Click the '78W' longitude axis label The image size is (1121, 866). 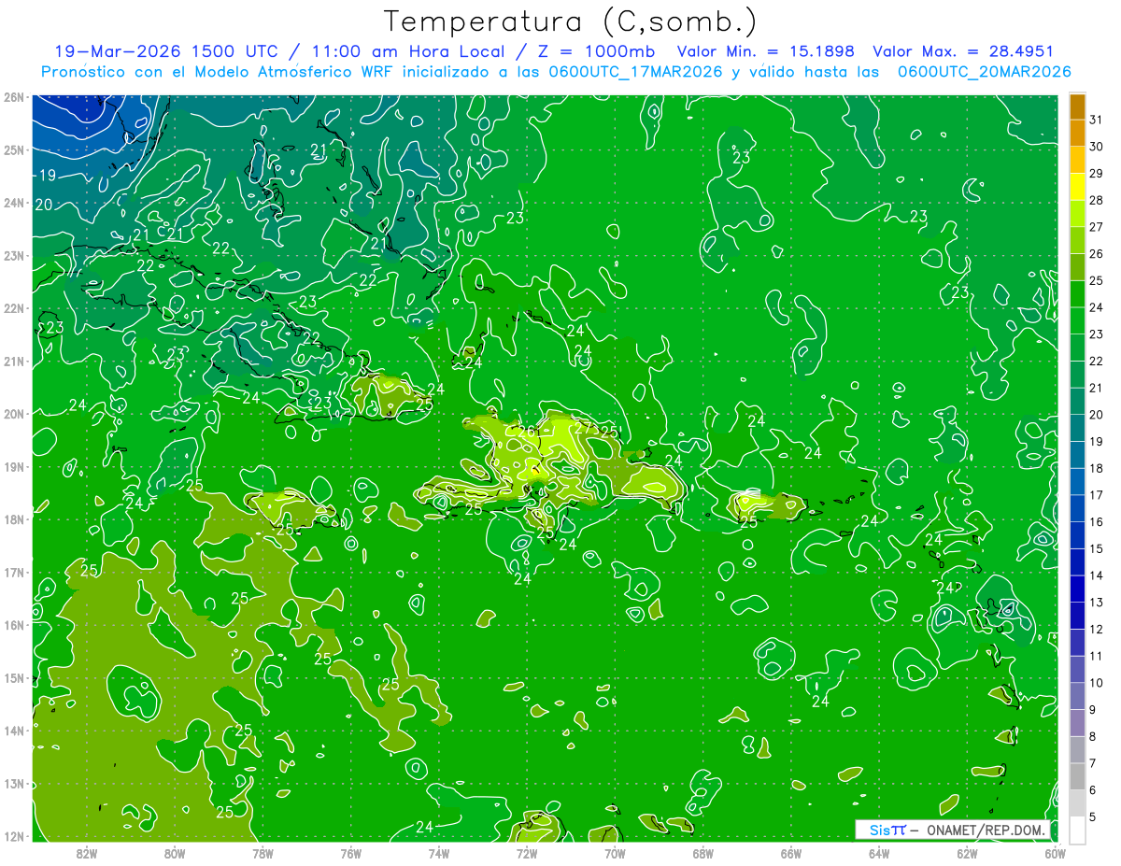click(263, 853)
